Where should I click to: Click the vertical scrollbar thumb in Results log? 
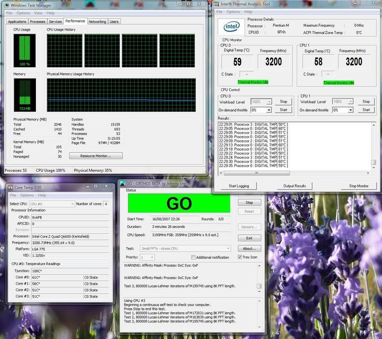(x=373, y=162)
